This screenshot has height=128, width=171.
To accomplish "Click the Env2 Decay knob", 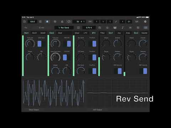I will [x=131, y=57].
